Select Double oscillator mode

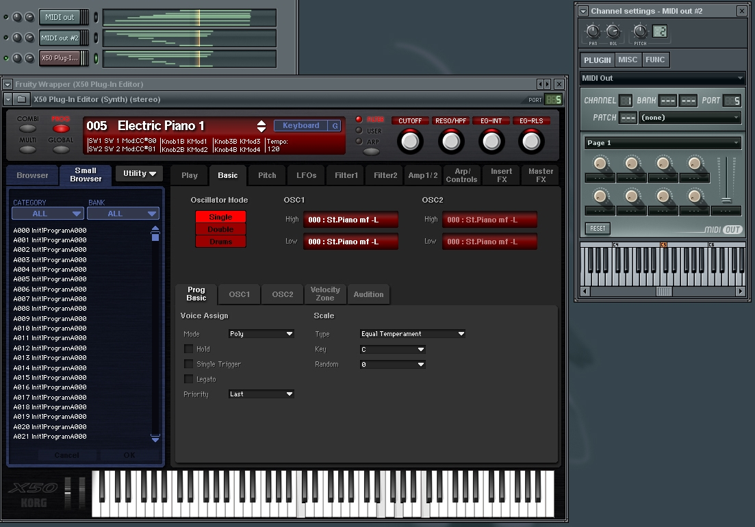[220, 229]
